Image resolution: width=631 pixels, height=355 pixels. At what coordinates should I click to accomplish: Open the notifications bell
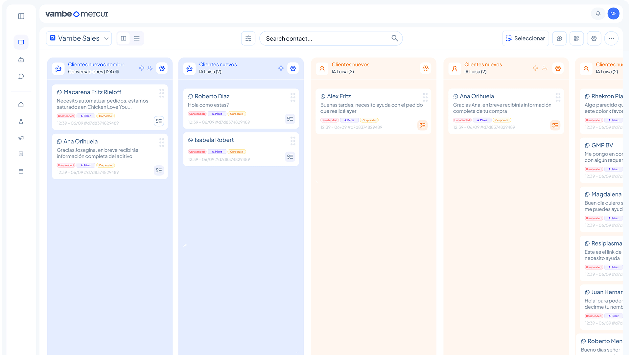tap(598, 13)
